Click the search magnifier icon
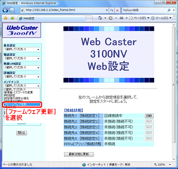This screenshot has width=178, height=169. pos(169,10)
